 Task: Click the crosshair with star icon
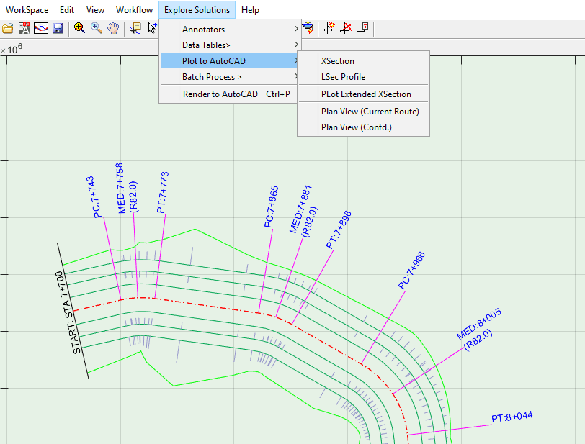tap(330, 28)
